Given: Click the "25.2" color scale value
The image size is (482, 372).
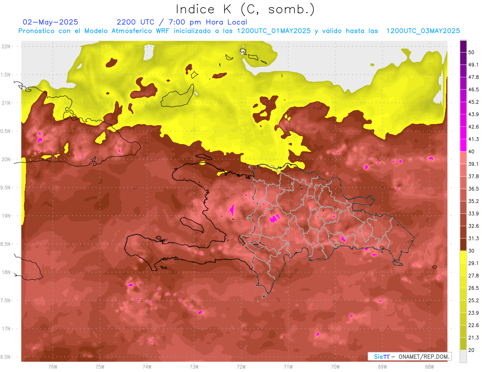Looking at the screenshot, I should coord(473,301).
